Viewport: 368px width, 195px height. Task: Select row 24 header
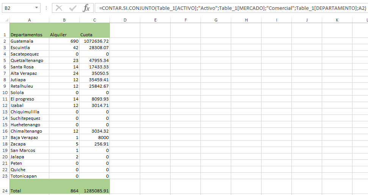tap(5, 191)
